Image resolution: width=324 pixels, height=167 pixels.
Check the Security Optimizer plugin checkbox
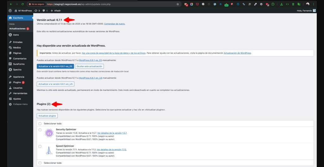[40, 130]
